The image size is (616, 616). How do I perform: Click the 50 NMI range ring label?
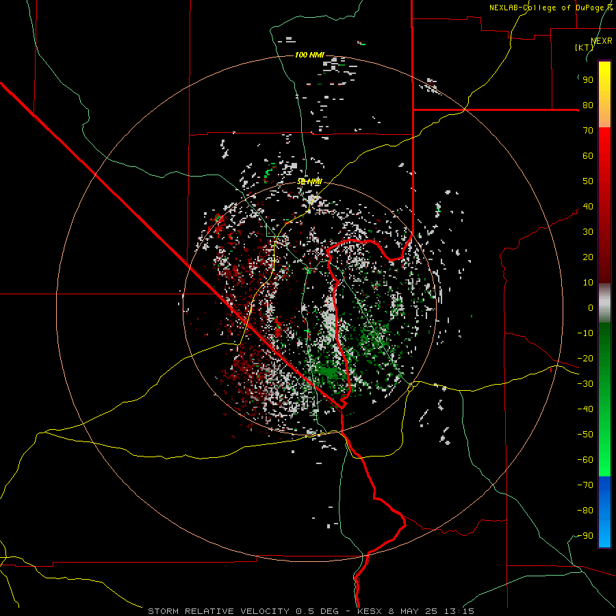309,181
